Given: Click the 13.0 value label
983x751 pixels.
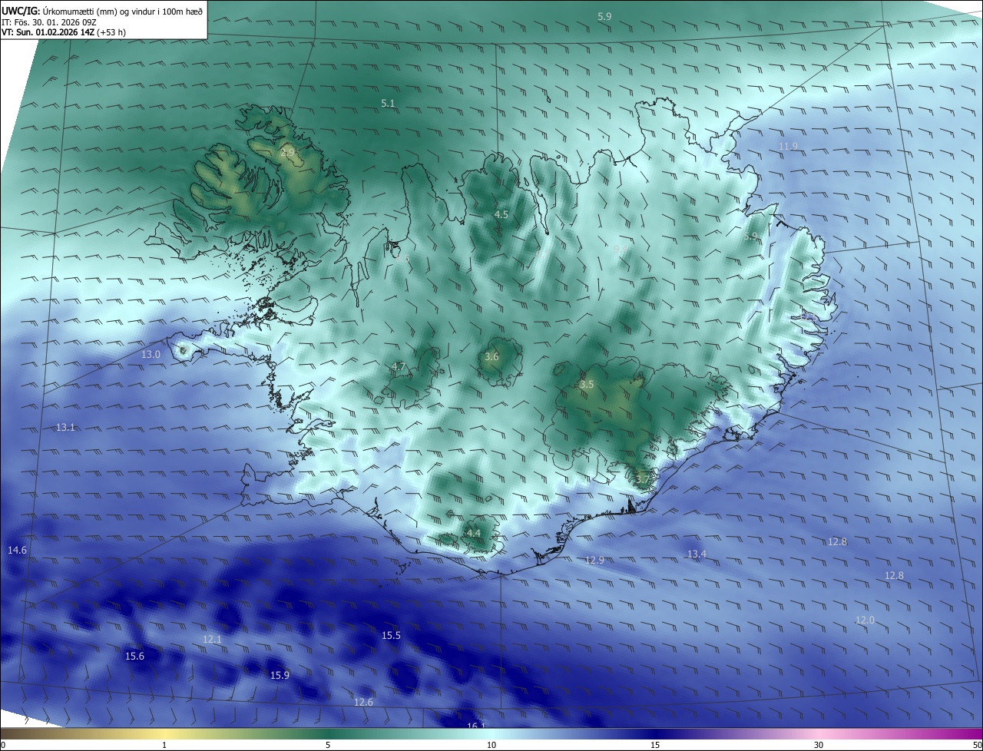Looking at the screenshot, I should tap(151, 355).
